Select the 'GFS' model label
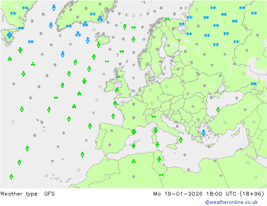The image size is (267, 206). click(x=49, y=194)
